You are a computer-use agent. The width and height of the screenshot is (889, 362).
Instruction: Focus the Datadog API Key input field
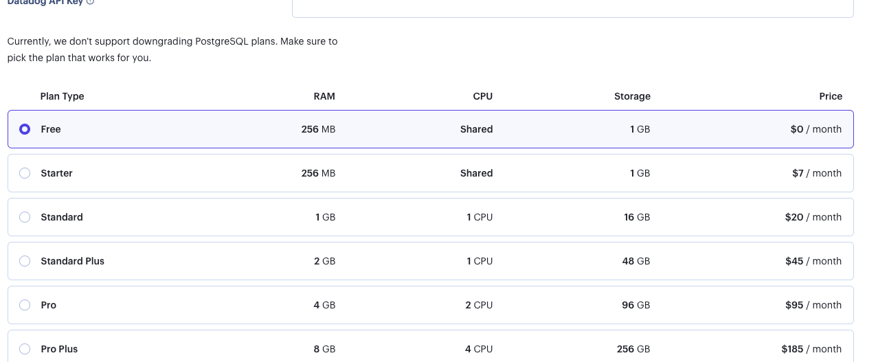tap(572, 8)
